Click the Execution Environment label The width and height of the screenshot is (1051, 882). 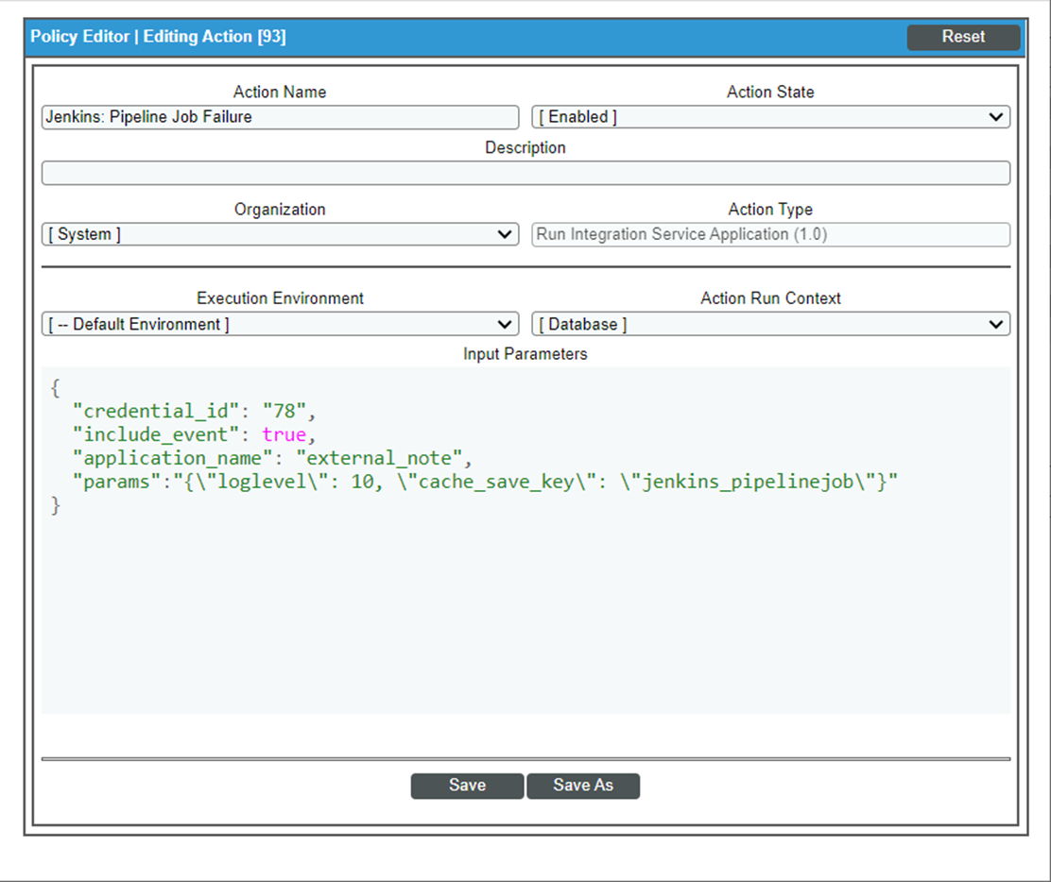[x=280, y=298]
